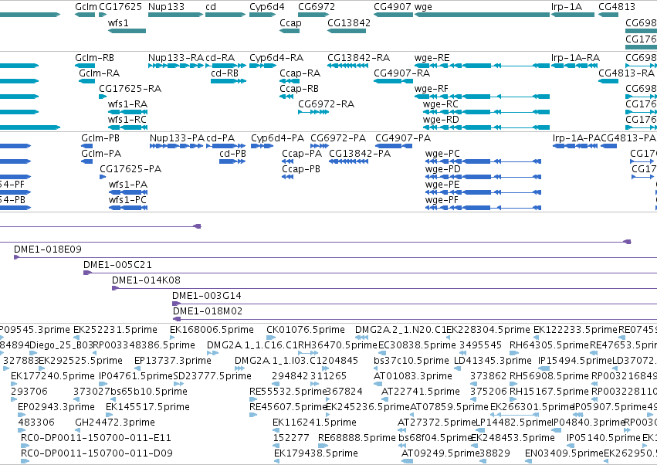Select the Nup133-RA transcript glyph
The height and width of the screenshot is (465, 657).
175,66
